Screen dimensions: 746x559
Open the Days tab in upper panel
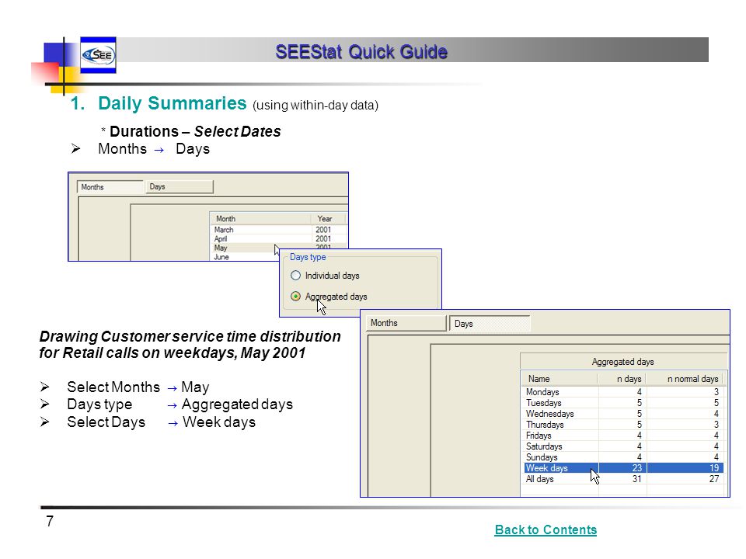click(x=179, y=186)
